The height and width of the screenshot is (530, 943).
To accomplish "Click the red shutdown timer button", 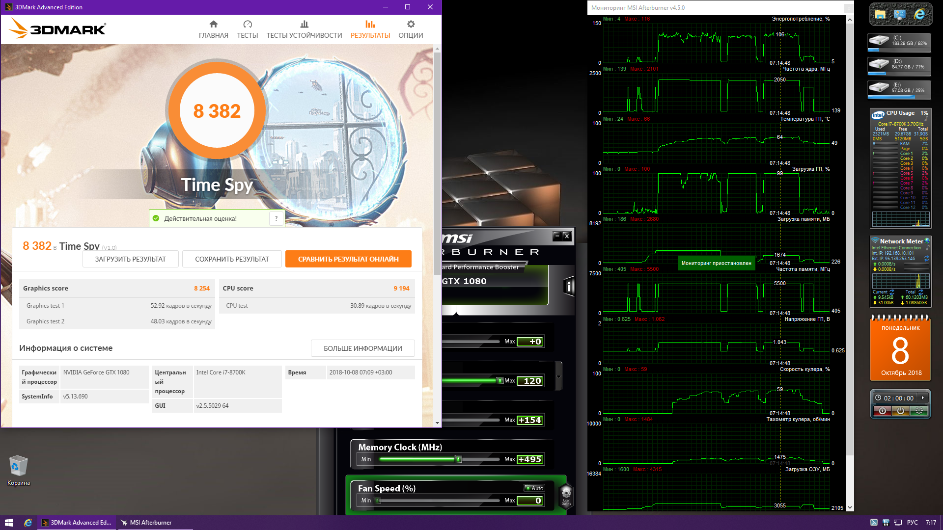I will tap(883, 411).
